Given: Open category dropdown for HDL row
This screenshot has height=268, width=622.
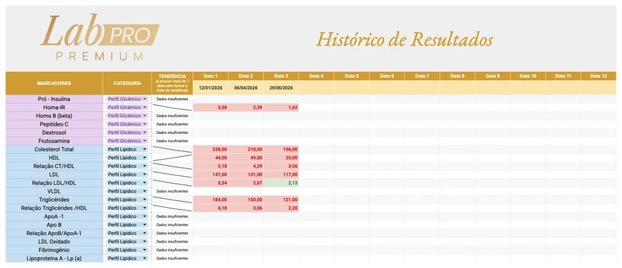Looking at the screenshot, I should (x=127, y=157).
